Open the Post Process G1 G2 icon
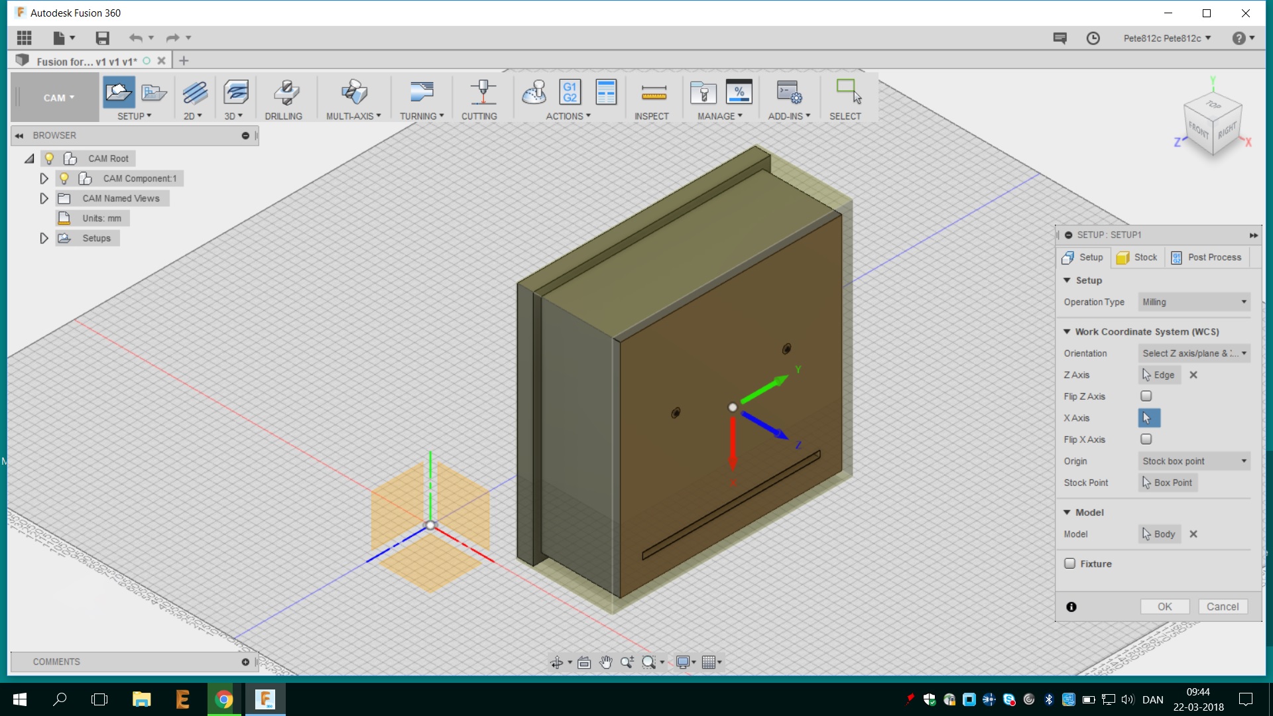Image resolution: width=1273 pixels, height=716 pixels. (570, 92)
